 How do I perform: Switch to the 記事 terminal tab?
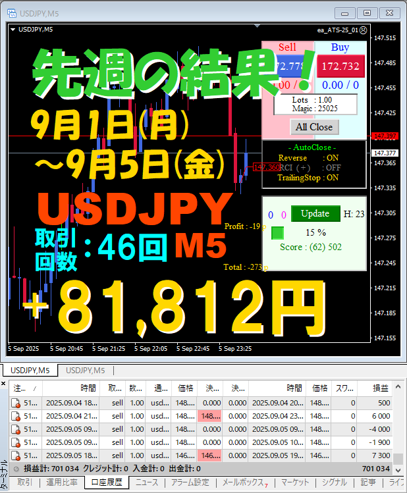[368, 482]
